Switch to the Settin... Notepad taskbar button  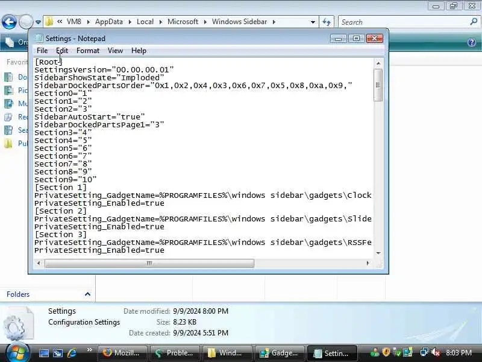click(x=332, y=353)
